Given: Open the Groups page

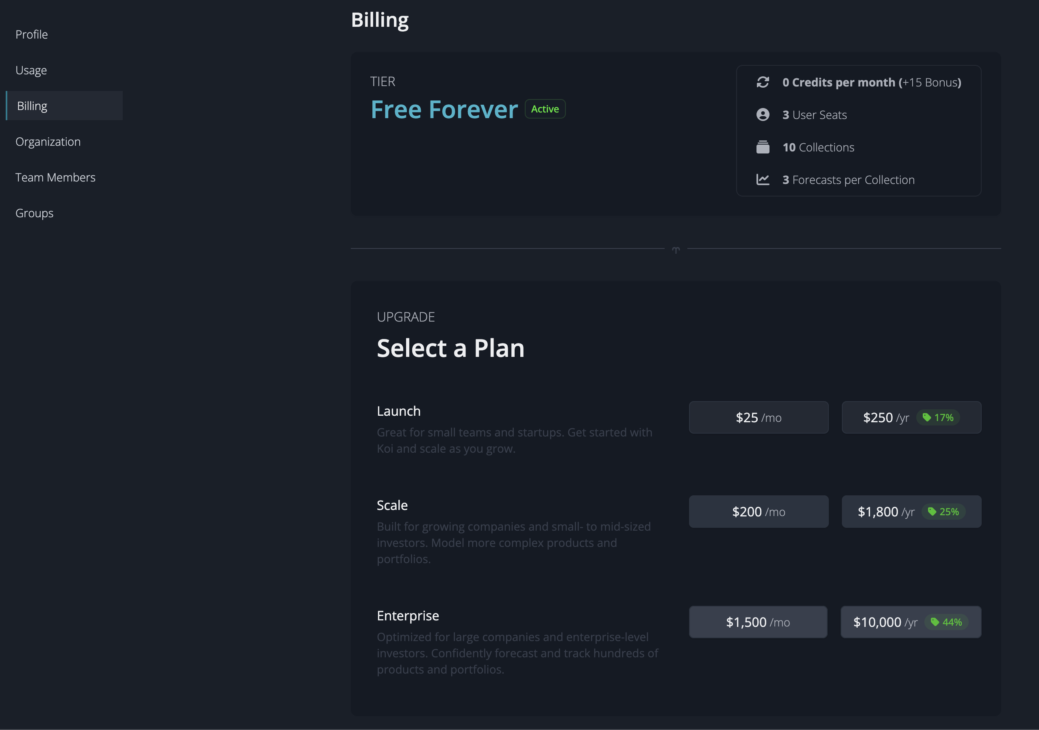Looking at the screenshot, I should coord(35,213).
